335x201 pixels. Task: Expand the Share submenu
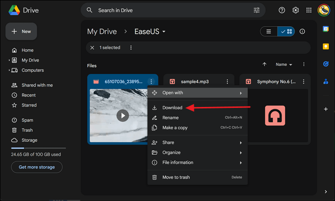[197, 142]
